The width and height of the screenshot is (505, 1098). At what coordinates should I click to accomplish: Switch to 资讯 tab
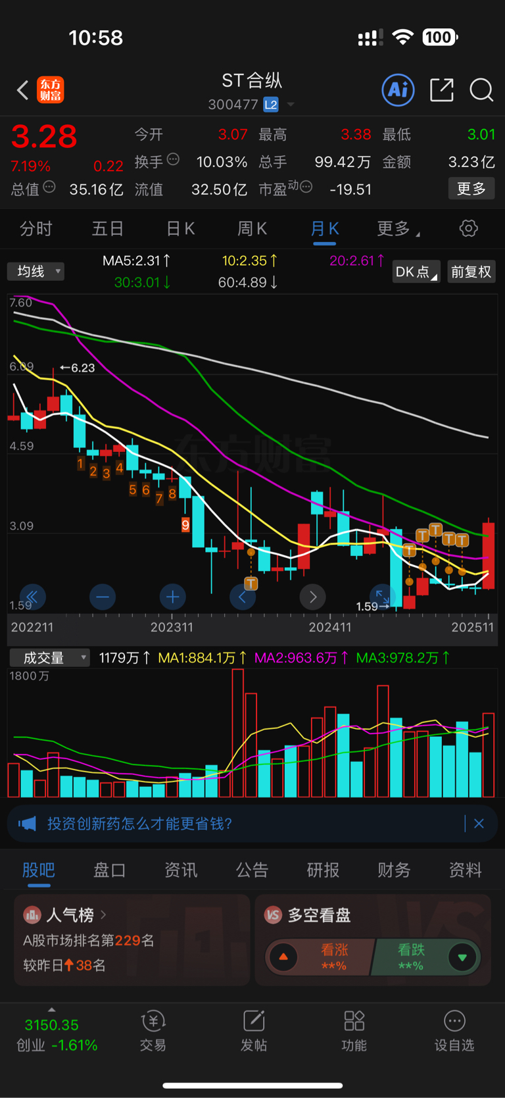[181, 870]
